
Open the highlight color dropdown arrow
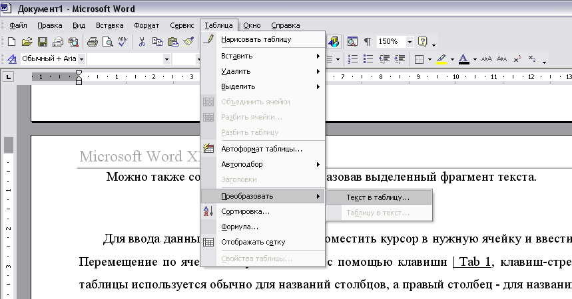pos(452,59)
